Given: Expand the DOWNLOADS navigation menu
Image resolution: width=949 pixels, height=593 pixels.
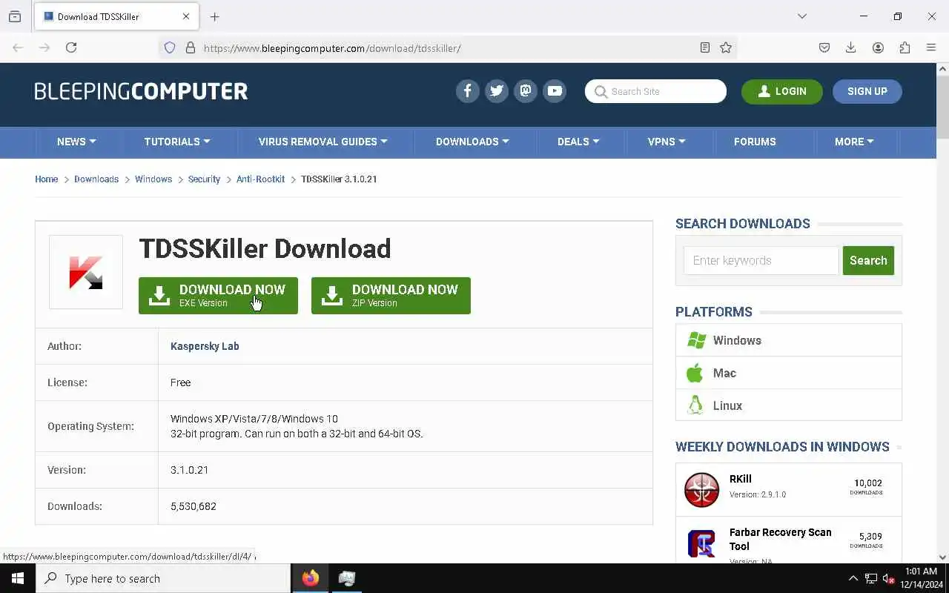Looking at the screenshot, I should click(472, 142).
